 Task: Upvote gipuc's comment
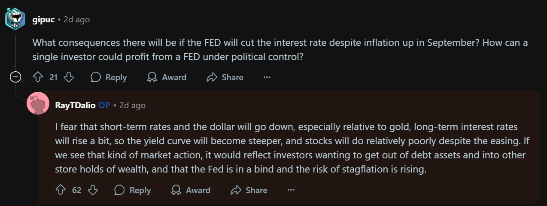coord(38,77)
